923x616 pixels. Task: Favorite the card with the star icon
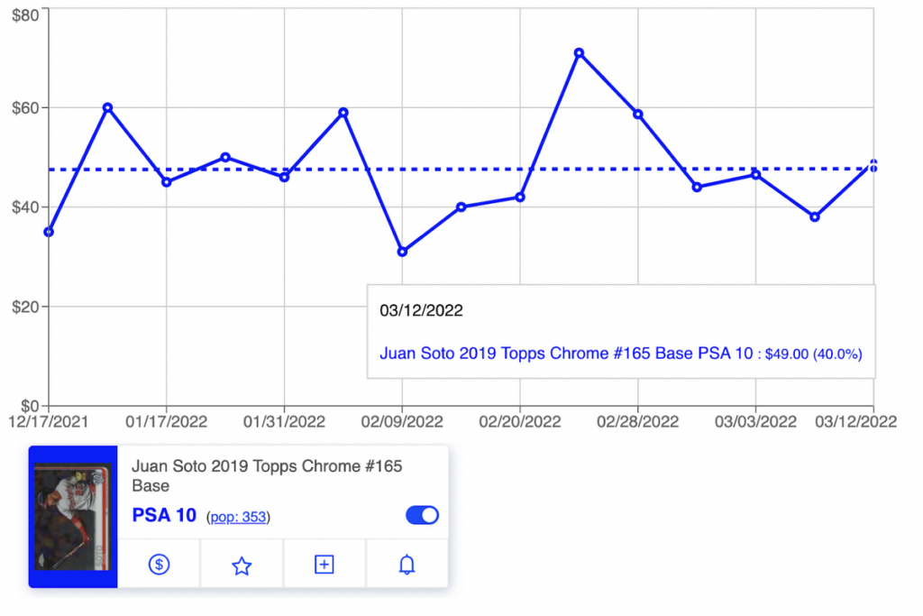(x=242, y=565)
